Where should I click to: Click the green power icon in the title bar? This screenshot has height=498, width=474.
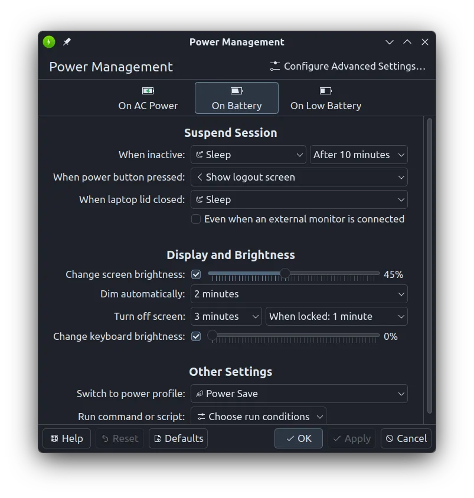(49, 42)
